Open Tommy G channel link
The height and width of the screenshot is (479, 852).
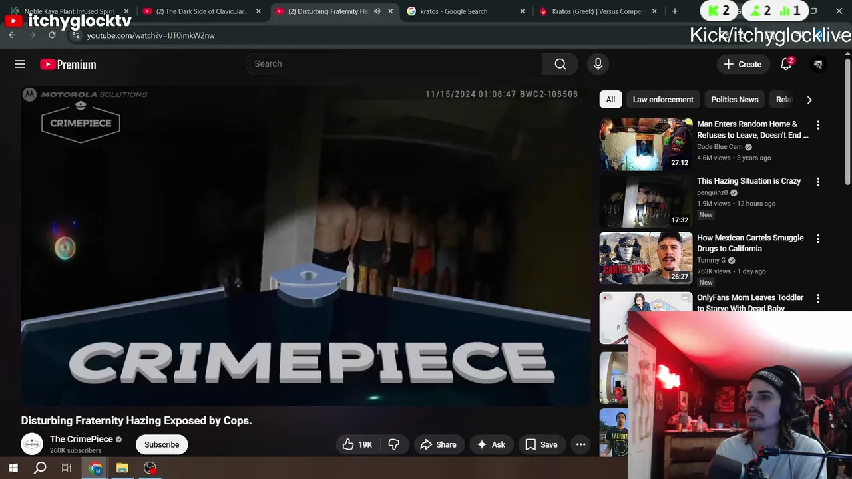[711, 260]
